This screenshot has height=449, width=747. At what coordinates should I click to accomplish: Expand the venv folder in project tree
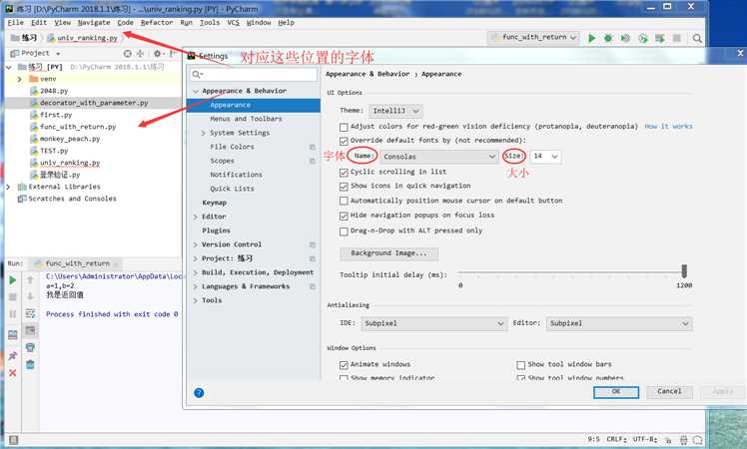point(20,79)
